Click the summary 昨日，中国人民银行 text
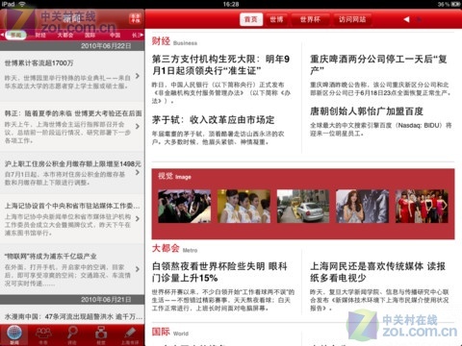This screenshot has width=462, height=346. coord(221,92)
